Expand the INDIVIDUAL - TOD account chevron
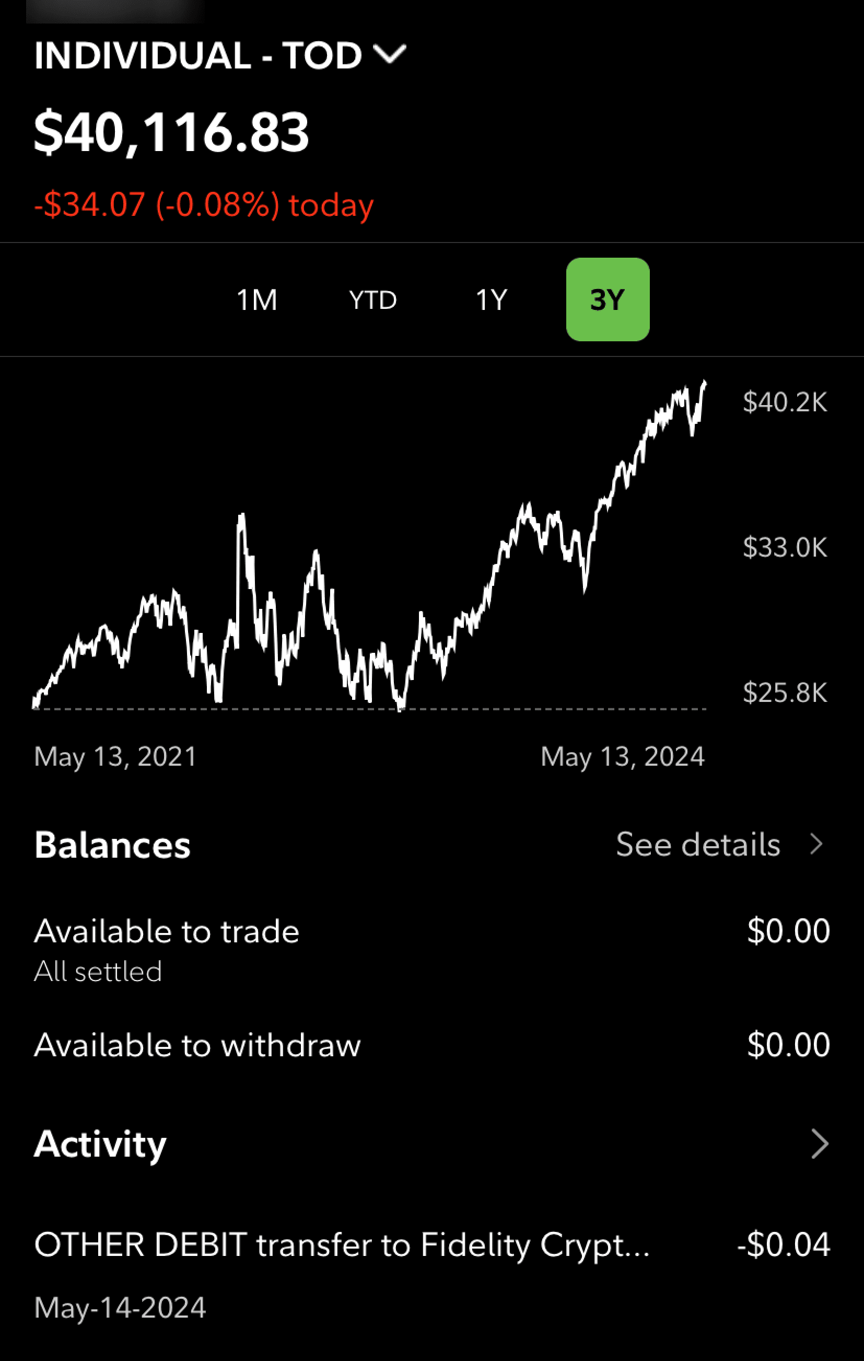This screenshot has height=1361, width=864. pos(390,55)
